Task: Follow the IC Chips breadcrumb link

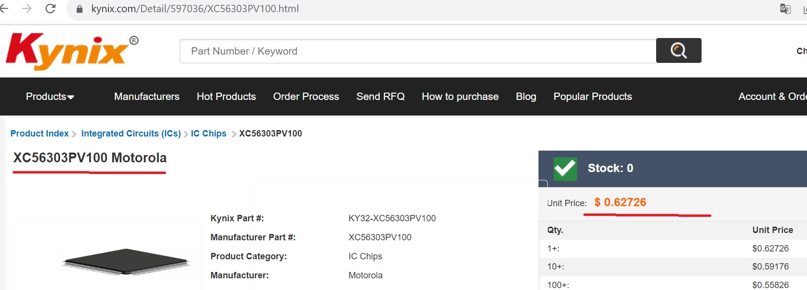Action: point(208,134)
